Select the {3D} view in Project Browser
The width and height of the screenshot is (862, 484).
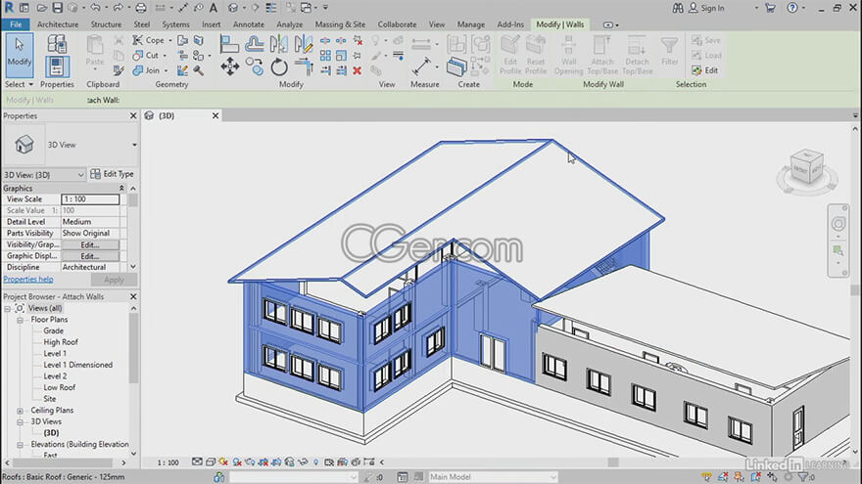pos(51,433)
